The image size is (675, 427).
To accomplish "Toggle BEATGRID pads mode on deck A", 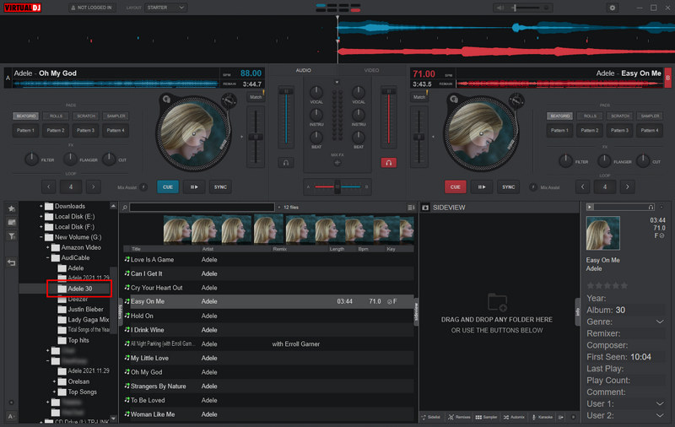I will pyautogui.click(x=26, y=116).
